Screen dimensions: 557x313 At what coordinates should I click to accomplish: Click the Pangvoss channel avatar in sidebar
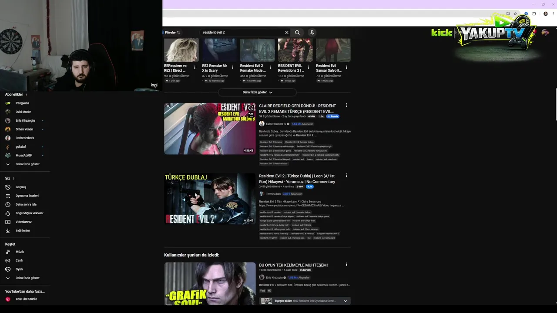[8, 103]
